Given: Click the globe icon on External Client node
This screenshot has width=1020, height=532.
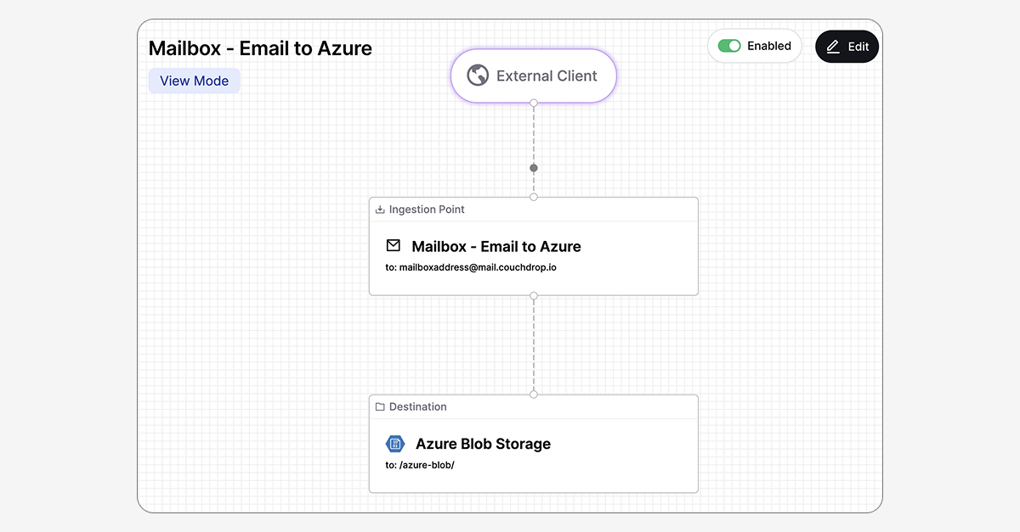Looking at the screenshot, I should pos(478,76).
